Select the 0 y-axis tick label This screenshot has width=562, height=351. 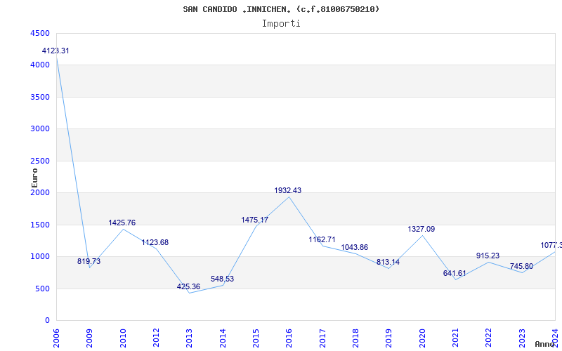[x=47, y=321]
